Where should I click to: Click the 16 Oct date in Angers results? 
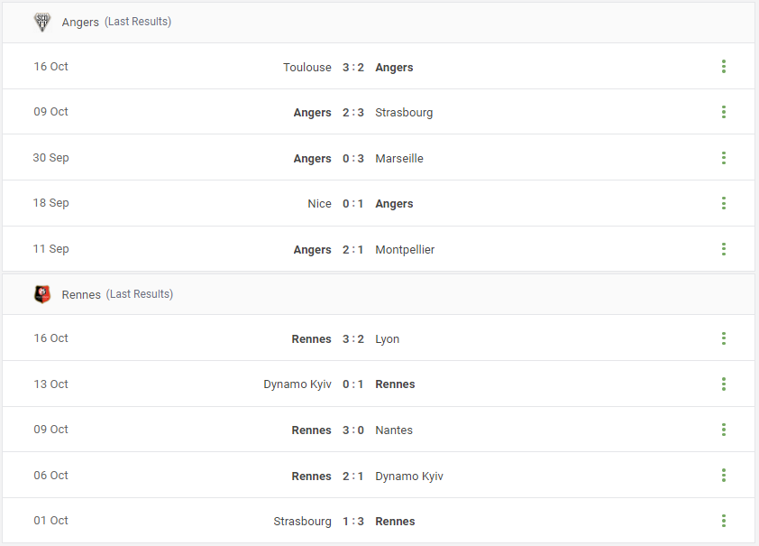coord(50,67)
